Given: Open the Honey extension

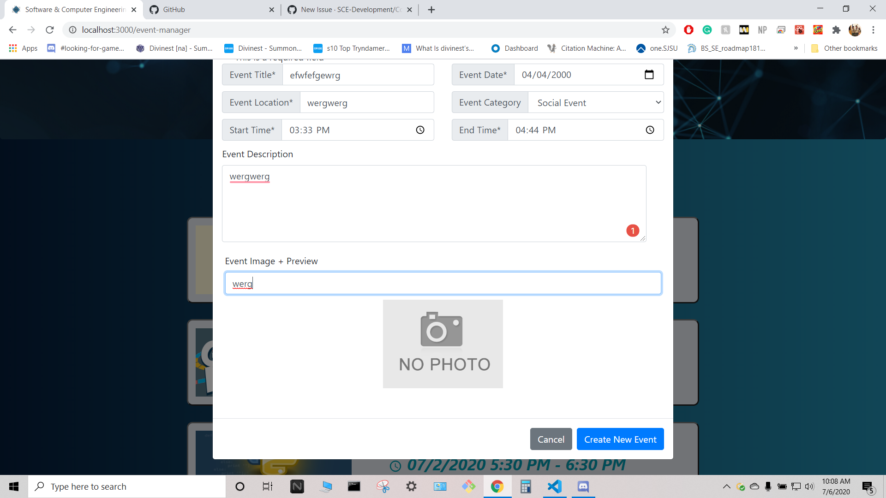Looking at the screenshot, I should (725, 30).
